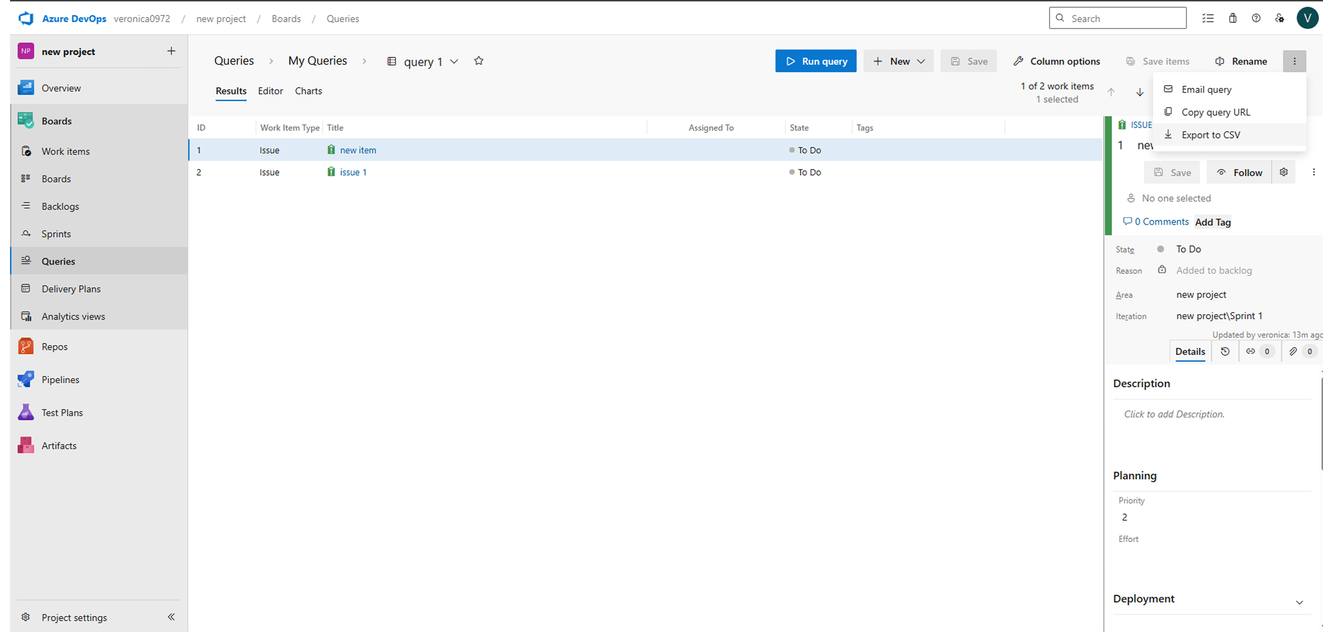Click the Follow button
The width and height of the screenshot is (1333, 632).
point(1239,172)
